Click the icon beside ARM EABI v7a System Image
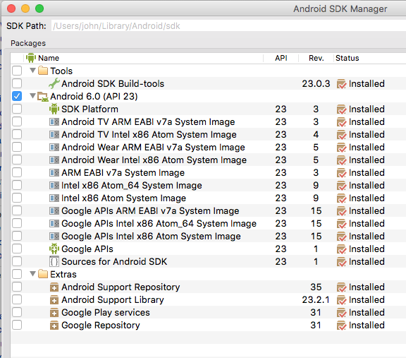The width and height of the screenshot is (406, 358). (54, 172)
